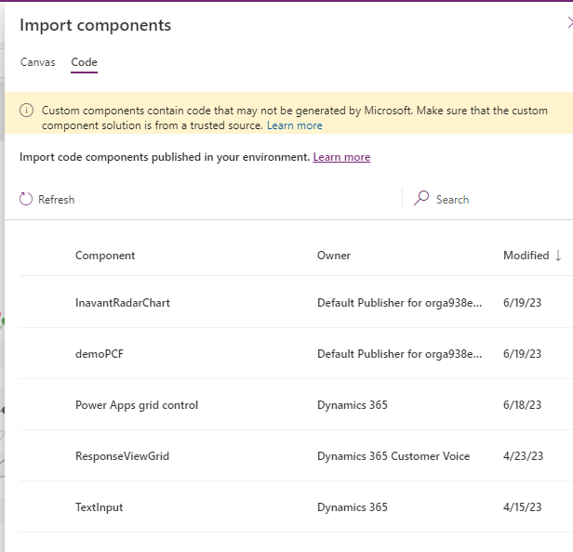
Task: Sort by the Owner column header
Action: 334,256
